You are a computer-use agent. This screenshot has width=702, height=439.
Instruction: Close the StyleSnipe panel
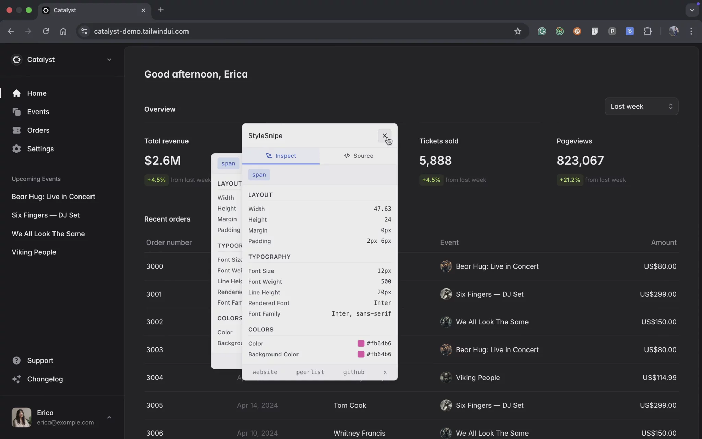384,136
